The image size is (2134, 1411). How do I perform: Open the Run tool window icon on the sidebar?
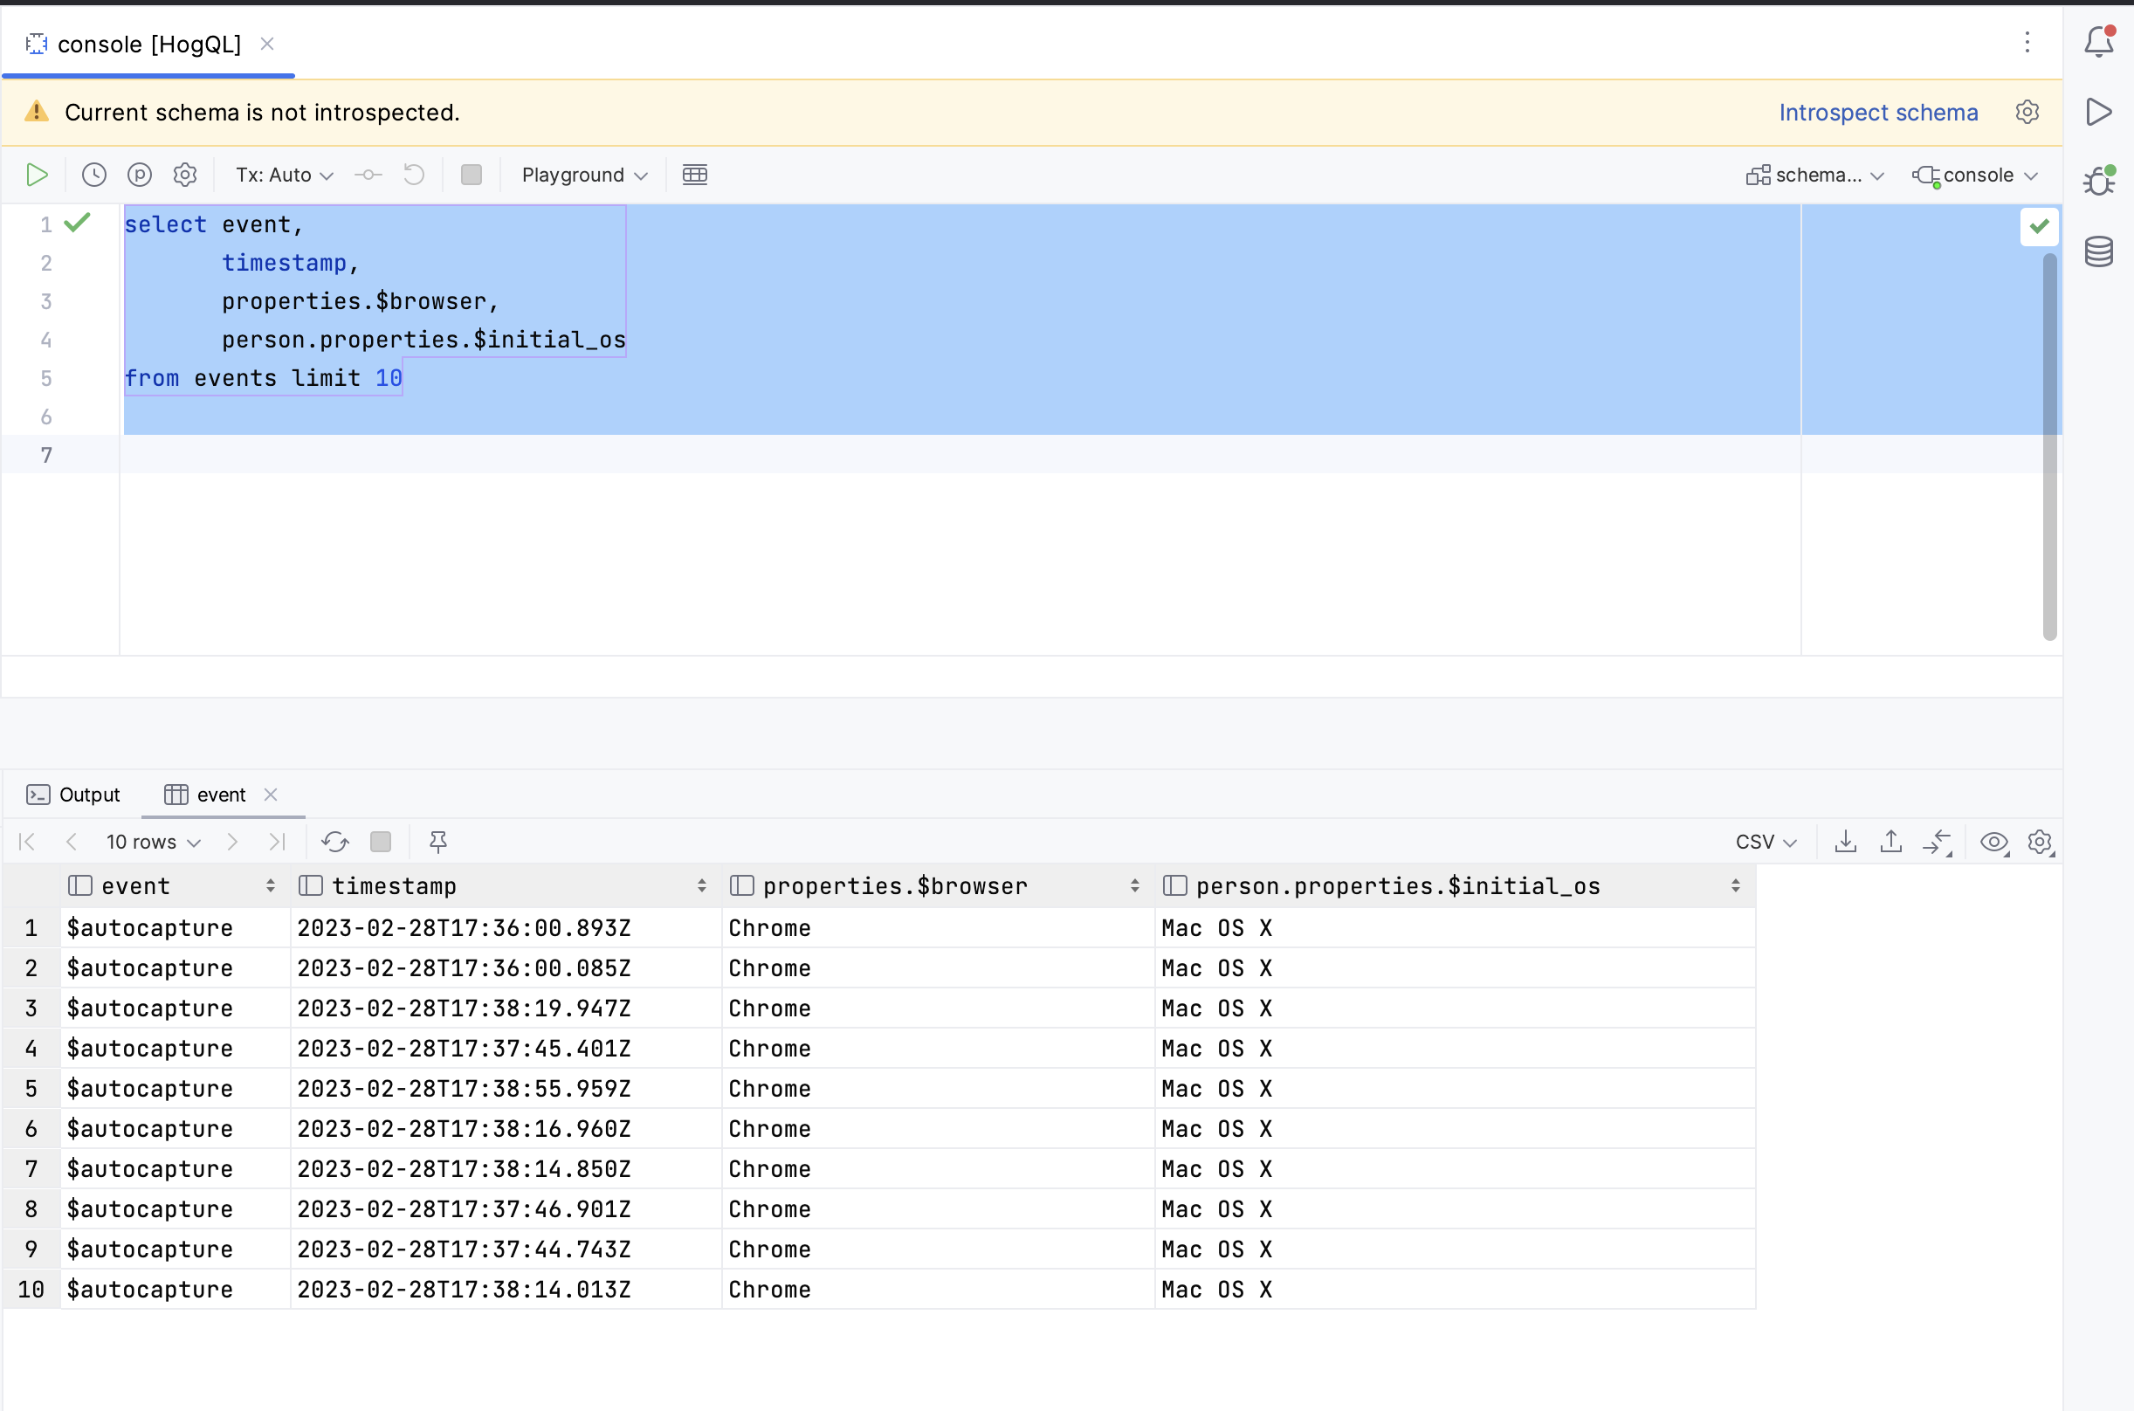tap(2099, 112)
